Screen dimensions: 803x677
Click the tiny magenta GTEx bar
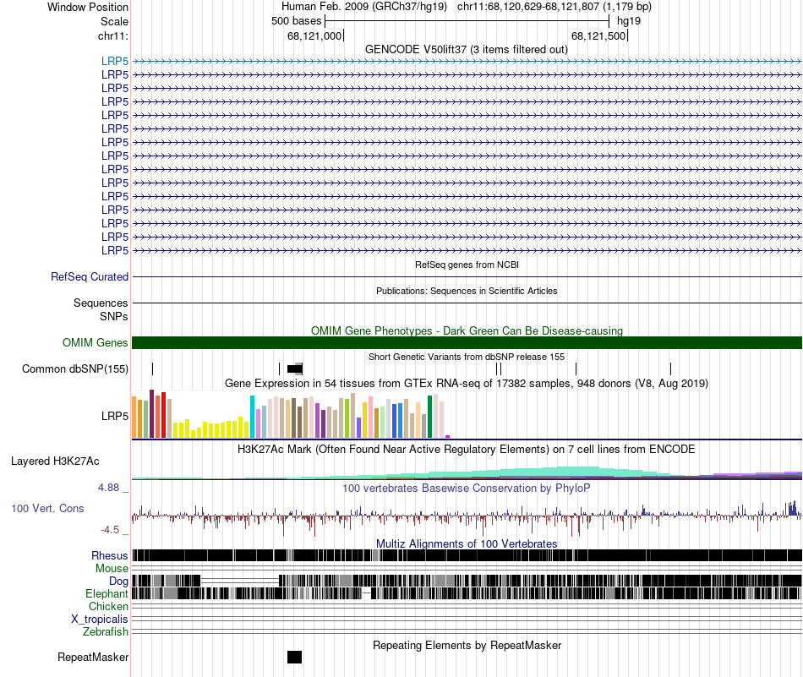(448, 436)
